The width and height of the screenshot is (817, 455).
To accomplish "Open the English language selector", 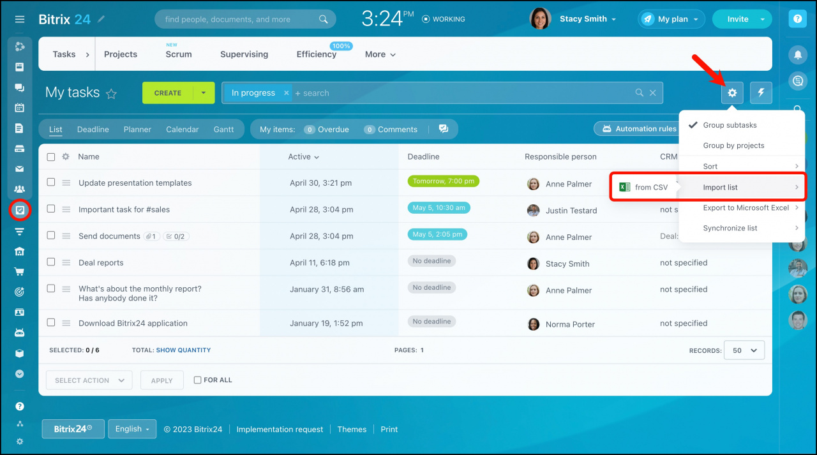I will (132, 429).
